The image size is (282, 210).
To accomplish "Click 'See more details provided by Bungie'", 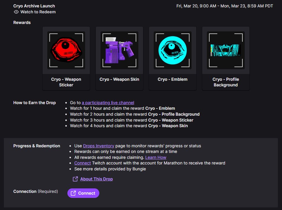I will [x=110, y=169].
